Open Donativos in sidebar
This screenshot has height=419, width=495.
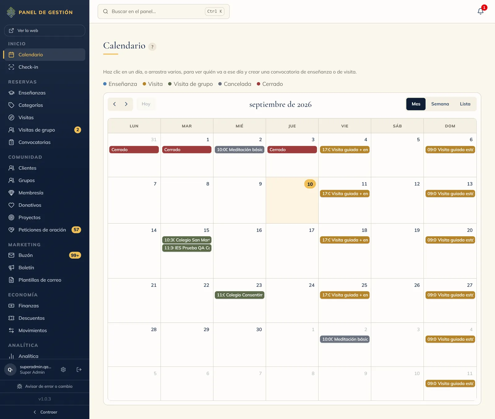pos(45,205)
